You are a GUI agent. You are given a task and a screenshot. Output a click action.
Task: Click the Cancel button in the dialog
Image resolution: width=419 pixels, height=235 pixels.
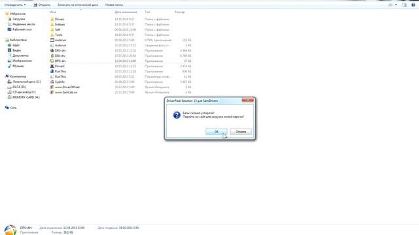(x=241, y=132)
